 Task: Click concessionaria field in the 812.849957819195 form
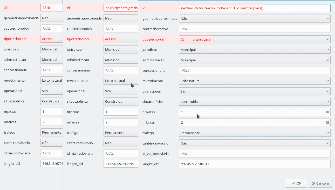point(121,70)
